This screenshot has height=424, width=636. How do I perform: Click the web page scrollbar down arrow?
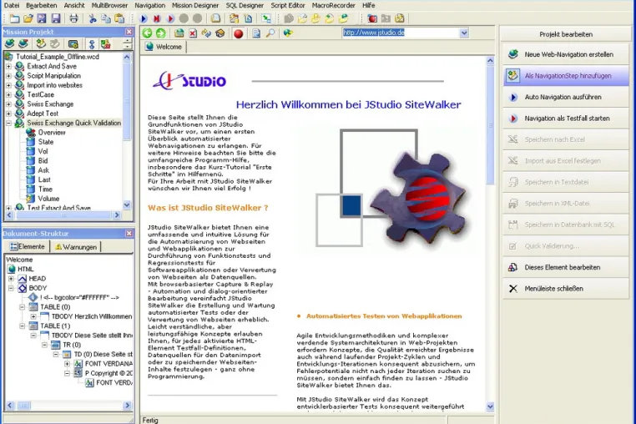tap(490, 406)
